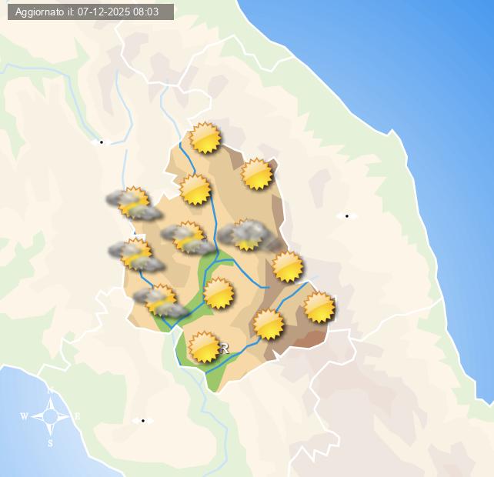Screen dimensions: 494x477
Task: Click the city marker dot northwest of the region
Action: click(101, 142)
